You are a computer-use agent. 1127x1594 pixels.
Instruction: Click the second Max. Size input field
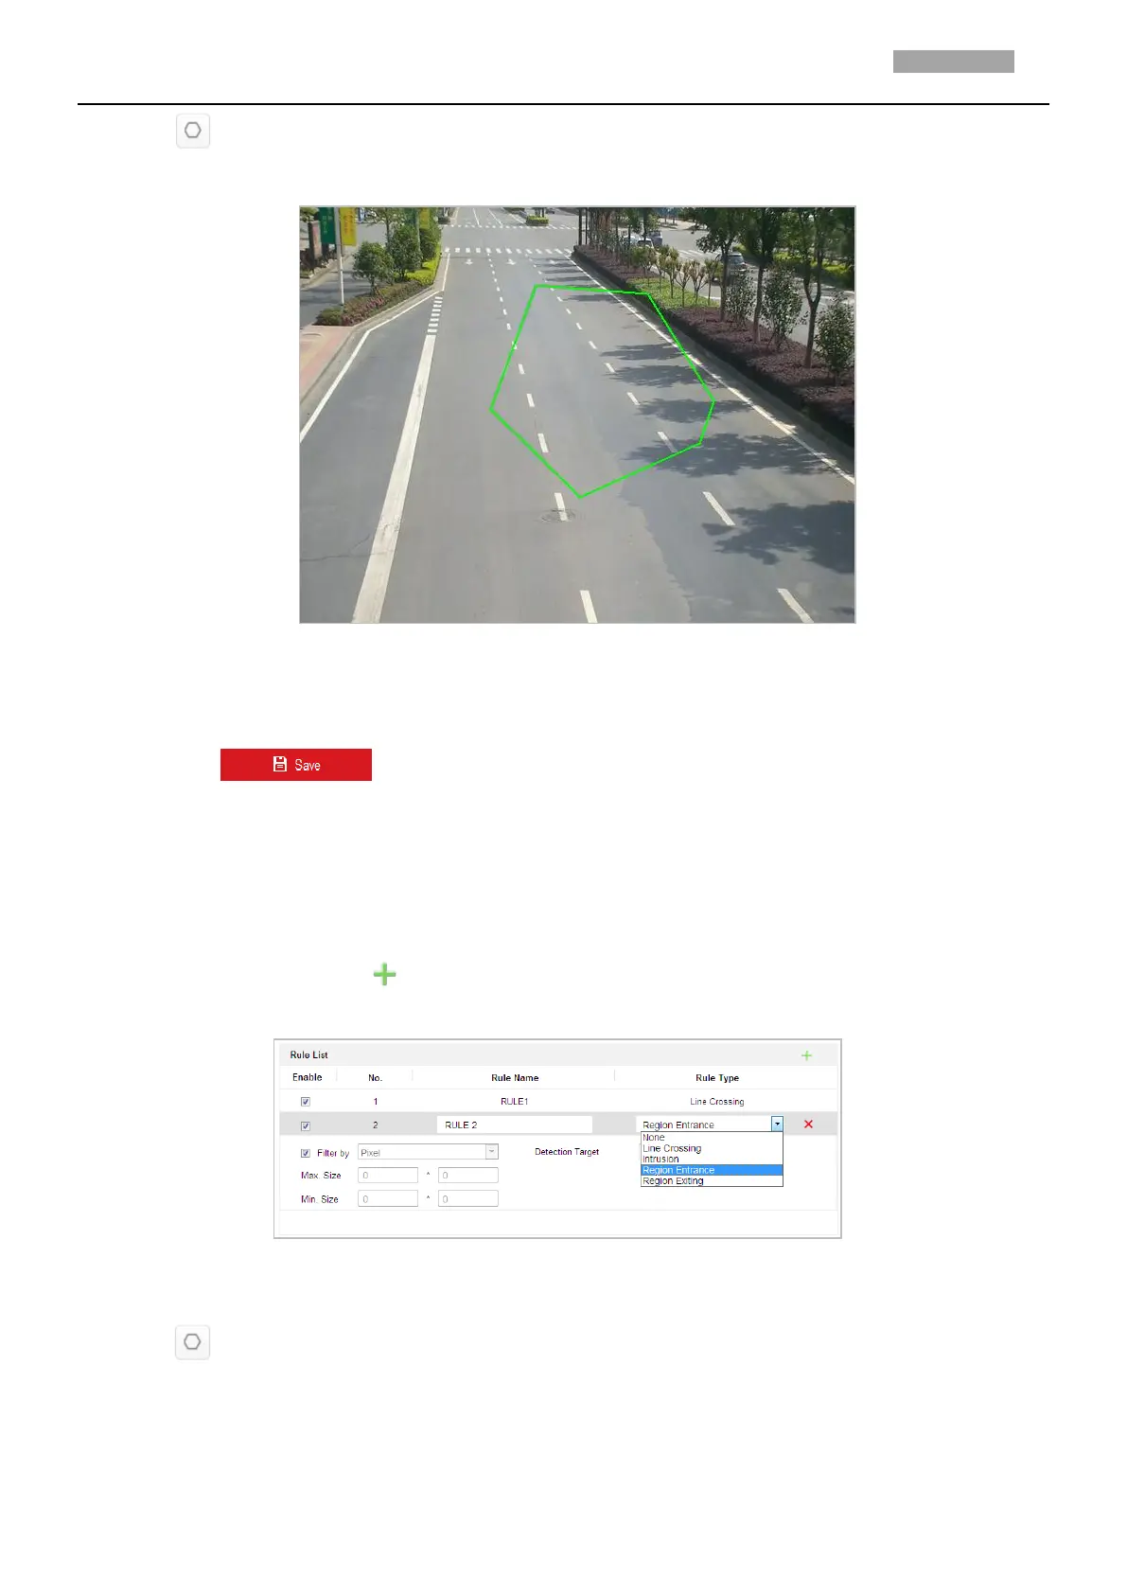click(x=468, y=1175)
